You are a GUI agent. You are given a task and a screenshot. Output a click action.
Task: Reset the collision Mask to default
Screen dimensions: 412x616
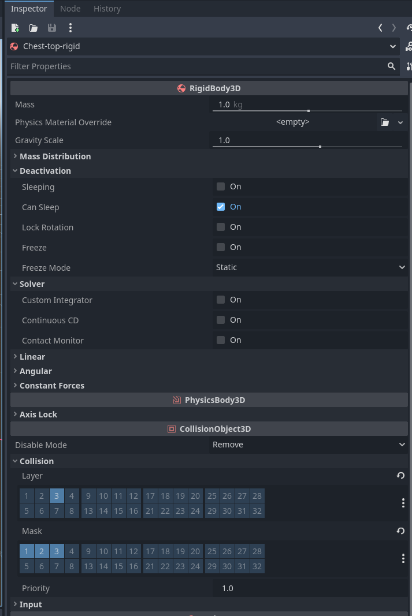[400, 531]
